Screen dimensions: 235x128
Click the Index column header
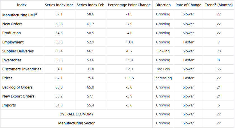tap(22, 5)
